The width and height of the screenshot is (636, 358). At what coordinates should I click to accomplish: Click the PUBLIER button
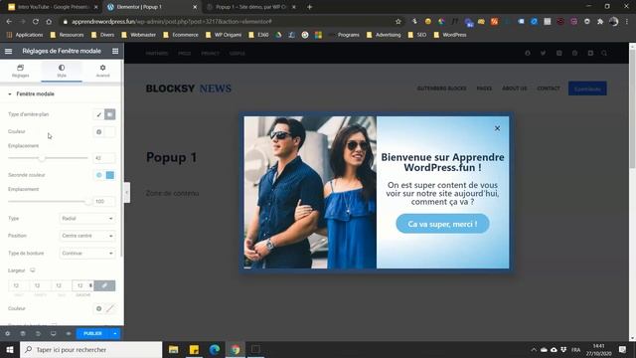tap(92, 334)
